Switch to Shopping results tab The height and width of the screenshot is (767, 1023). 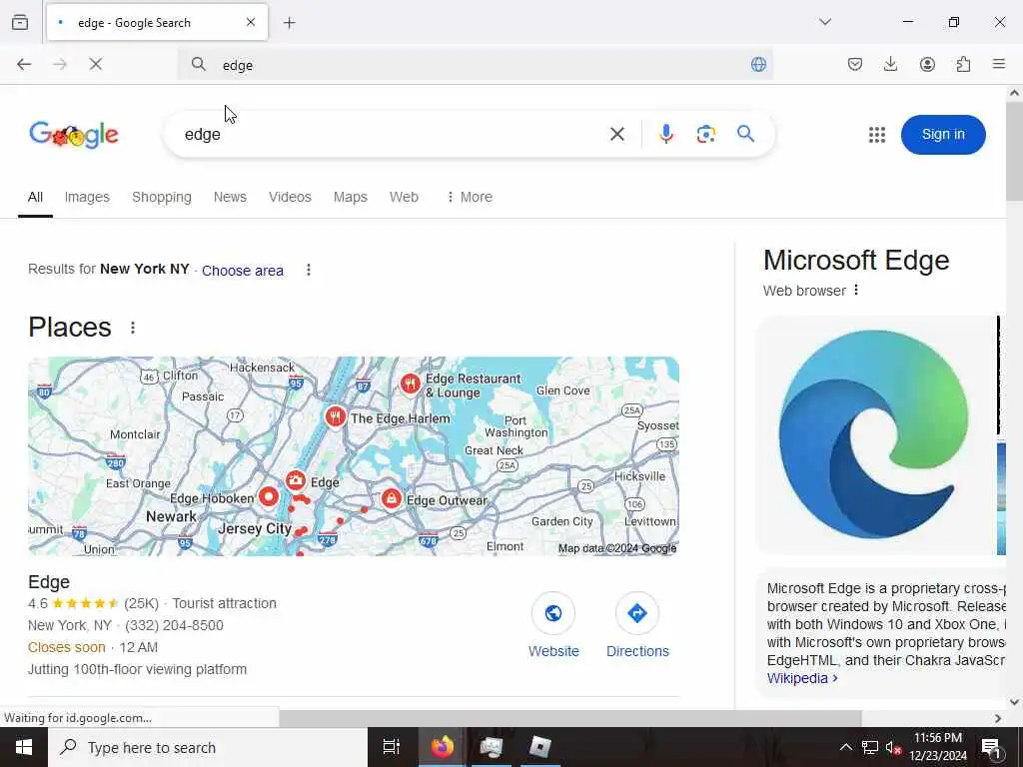[x=162, y=197]
